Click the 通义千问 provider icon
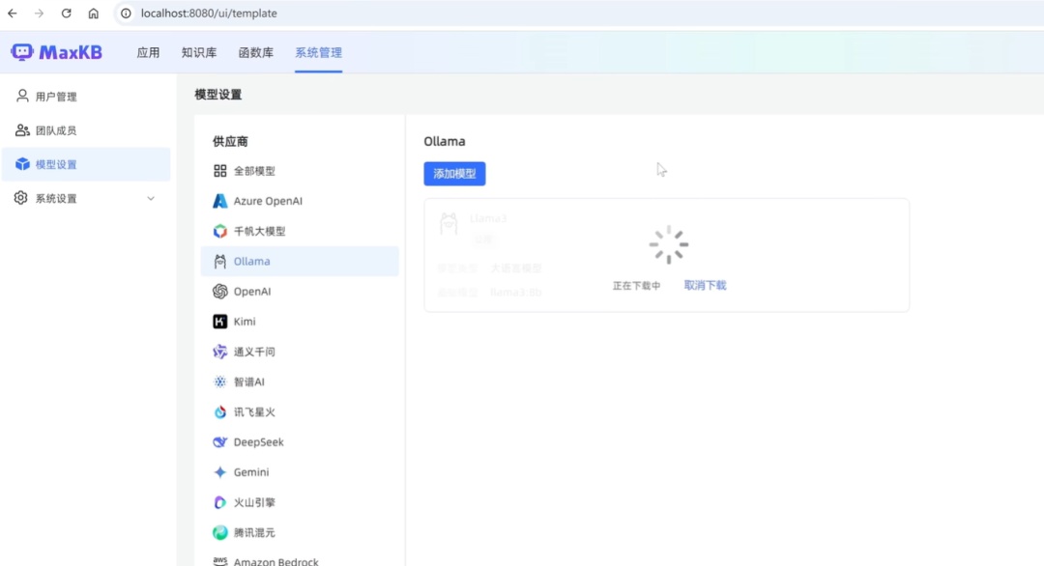1044x566 pixels. pos(220,352)
